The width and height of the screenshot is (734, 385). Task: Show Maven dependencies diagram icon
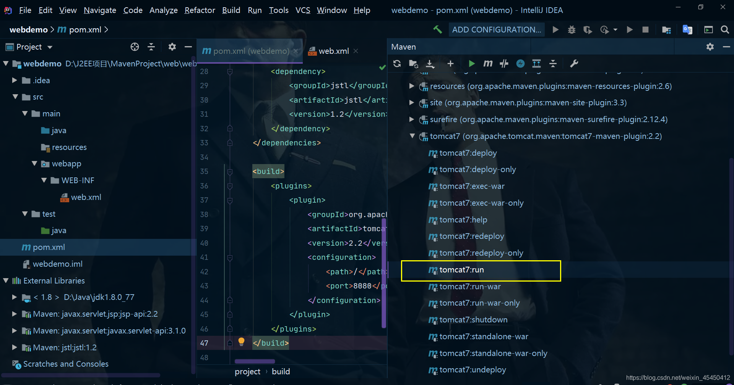point(537,63)
